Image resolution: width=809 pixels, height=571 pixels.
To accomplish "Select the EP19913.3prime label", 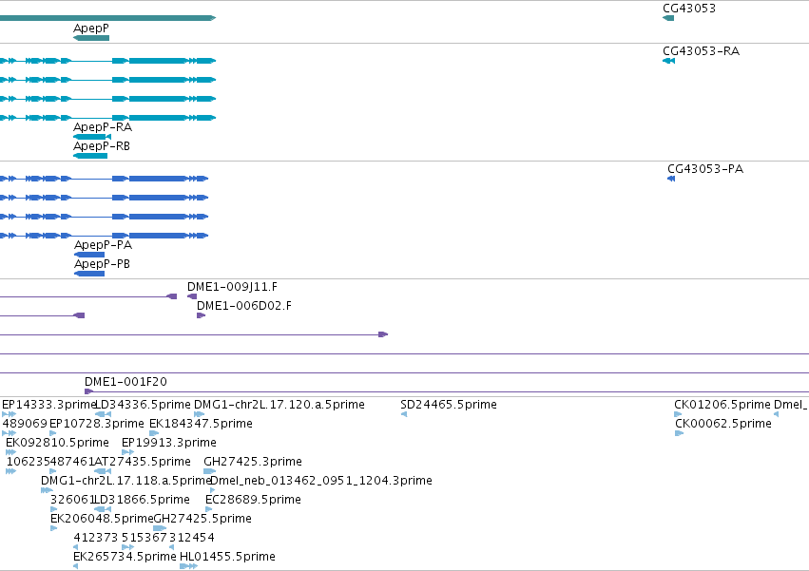I will coord(168,443).
